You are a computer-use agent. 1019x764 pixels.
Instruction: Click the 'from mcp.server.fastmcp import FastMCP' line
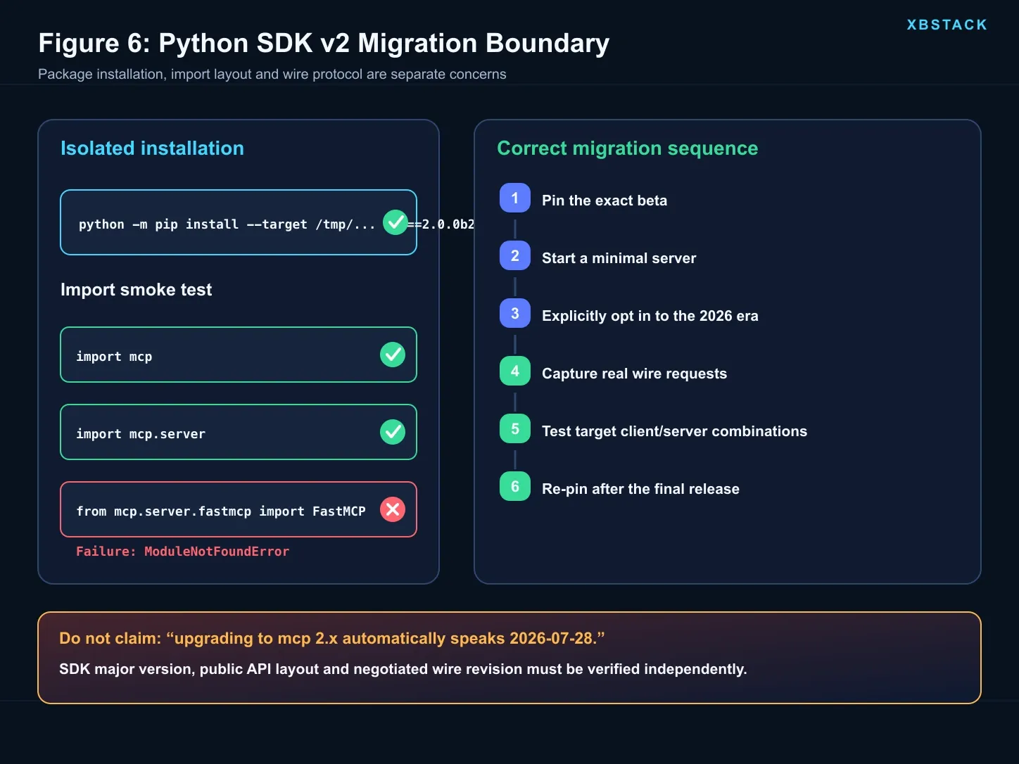[x=221, y=511]
